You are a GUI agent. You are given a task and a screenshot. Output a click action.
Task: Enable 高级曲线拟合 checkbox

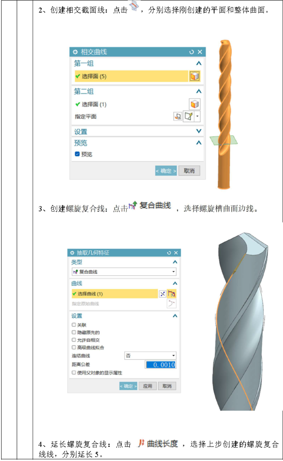[x=74, y=347]
